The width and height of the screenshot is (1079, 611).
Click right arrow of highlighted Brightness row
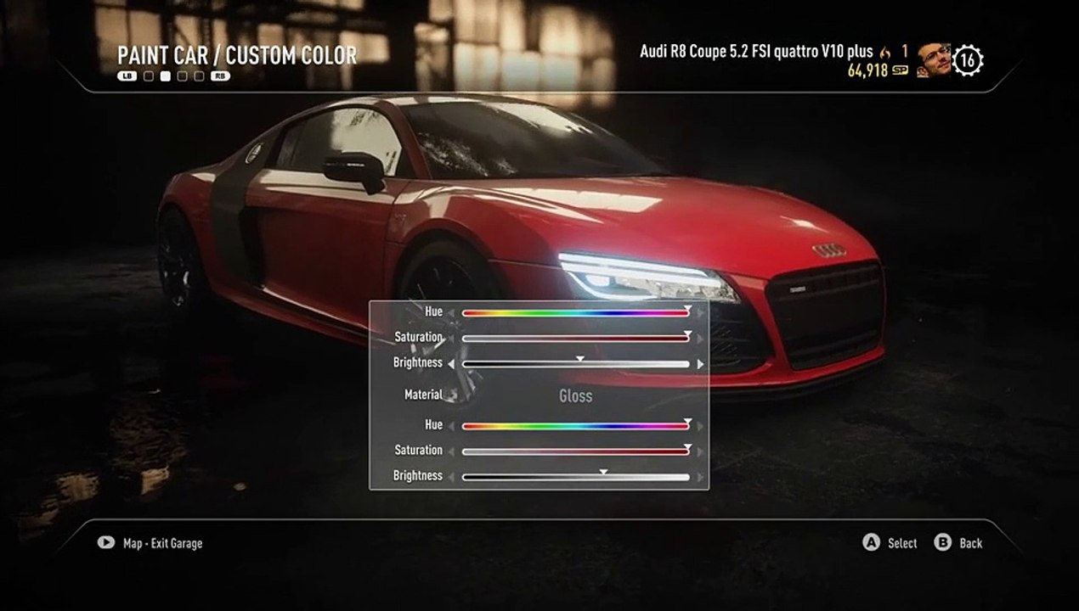(x=700, y=364)
